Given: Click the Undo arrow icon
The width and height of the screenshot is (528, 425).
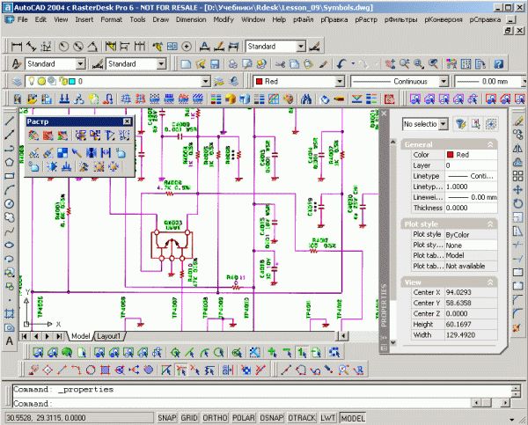Looking at the screenshot, I should (x=341, y=64).
